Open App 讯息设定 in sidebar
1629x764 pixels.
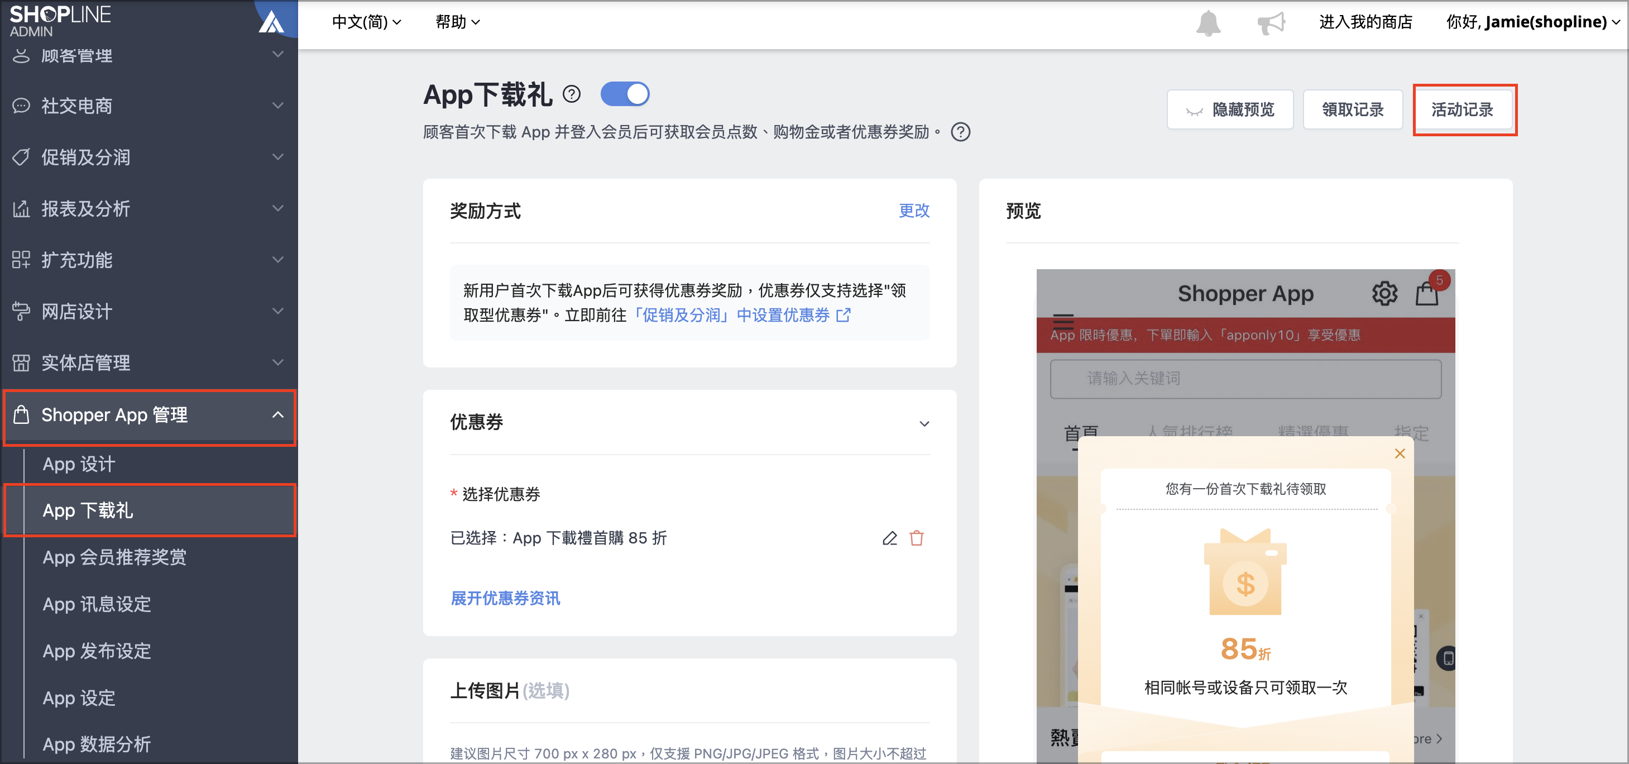point(97,604)
